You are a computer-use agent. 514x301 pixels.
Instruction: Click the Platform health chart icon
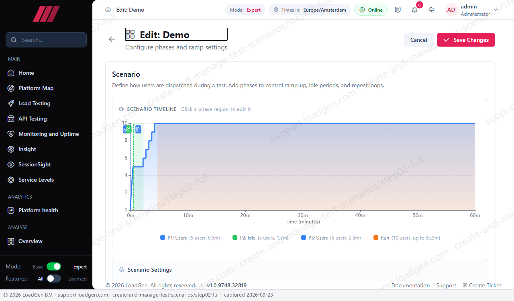tap(11, 210)
